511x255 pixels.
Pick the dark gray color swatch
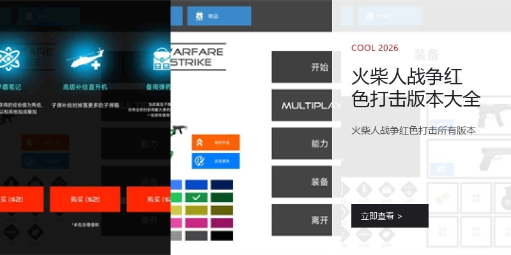196,236
